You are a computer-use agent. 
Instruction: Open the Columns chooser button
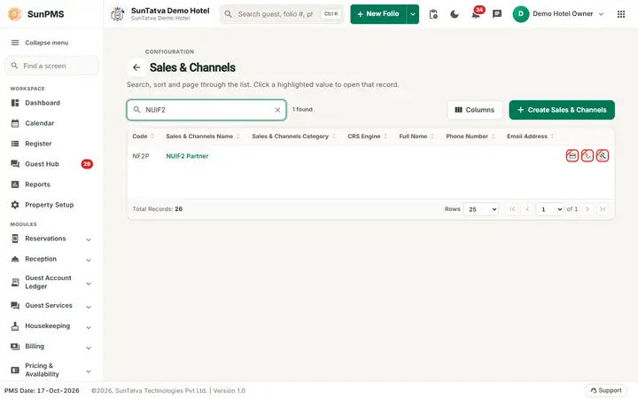[x=474, y=110]
